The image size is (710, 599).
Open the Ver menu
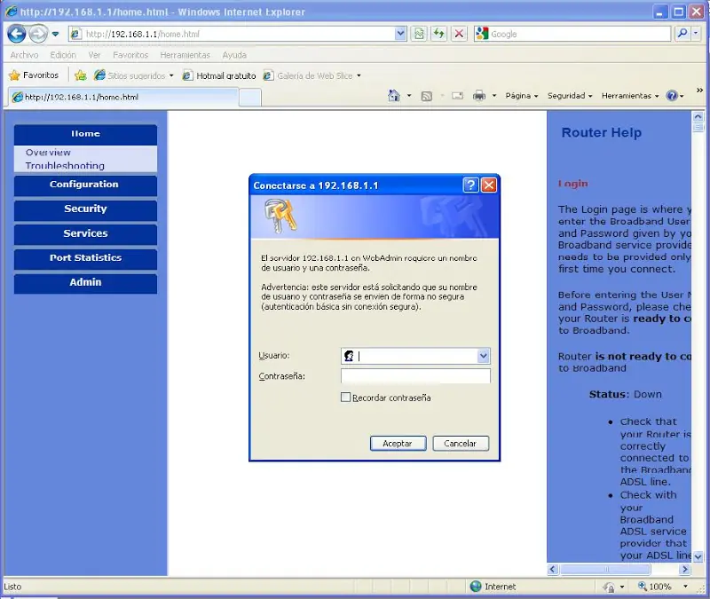point(94,55)
